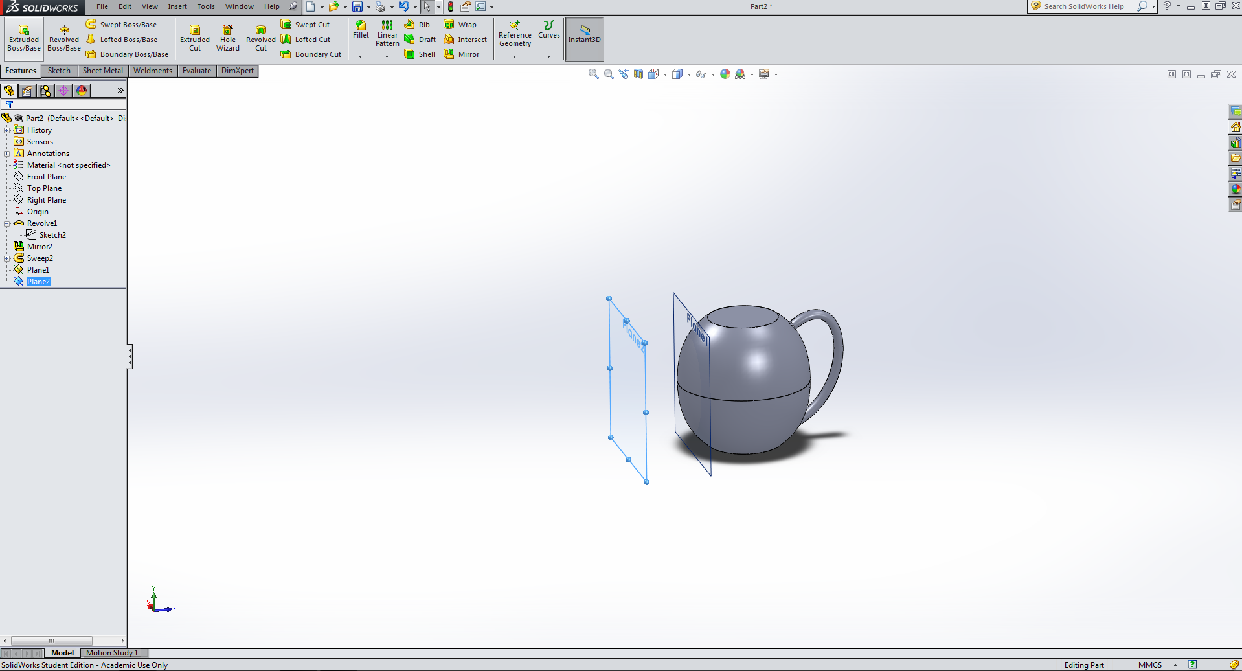
Task: Select Plane1 in feature tree
Action: click(32, 270)
